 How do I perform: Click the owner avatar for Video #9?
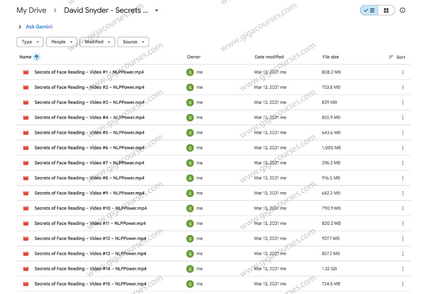pyautogui.click(x=190, y=193)
